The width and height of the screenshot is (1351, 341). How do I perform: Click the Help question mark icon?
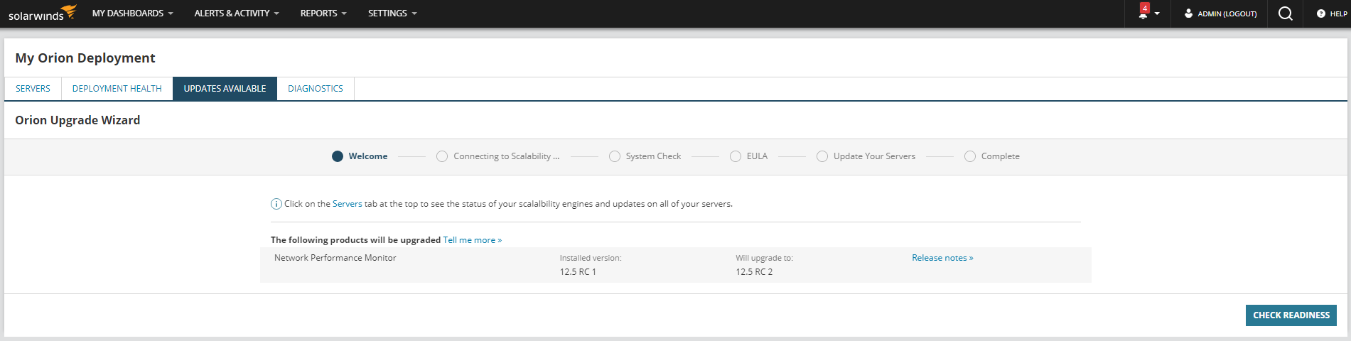1320,13
